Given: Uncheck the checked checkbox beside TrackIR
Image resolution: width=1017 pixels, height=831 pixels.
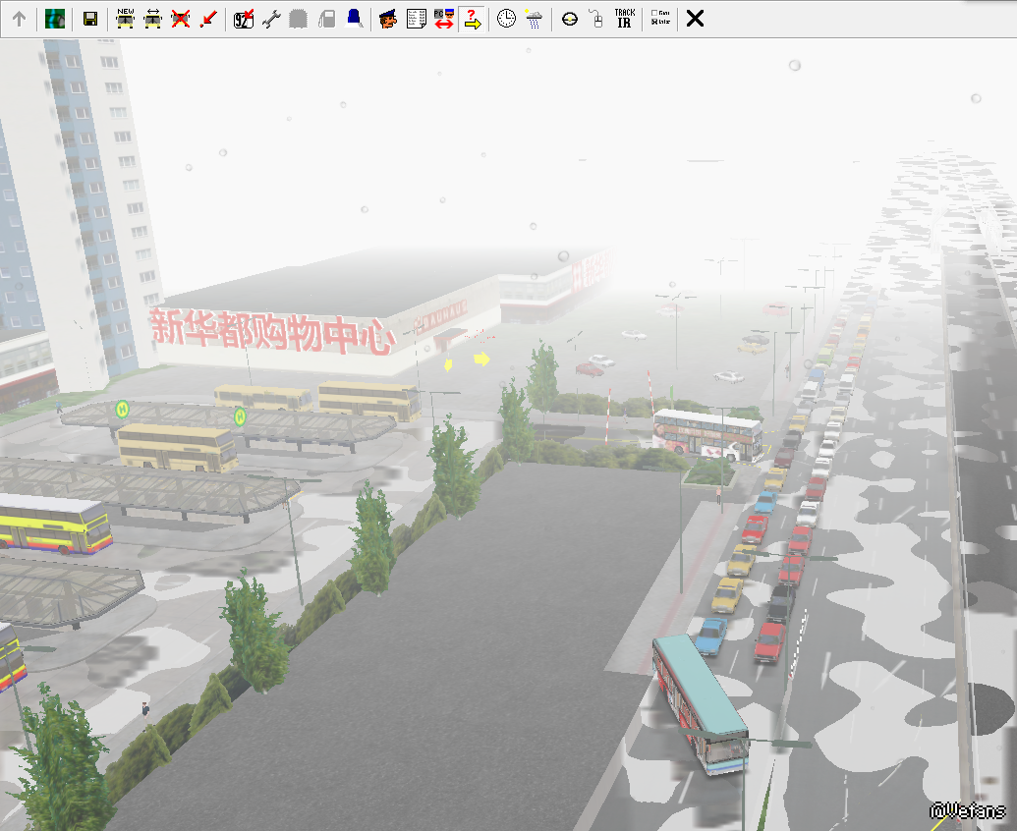Looking at the screenshot, I should click(654, 23).
